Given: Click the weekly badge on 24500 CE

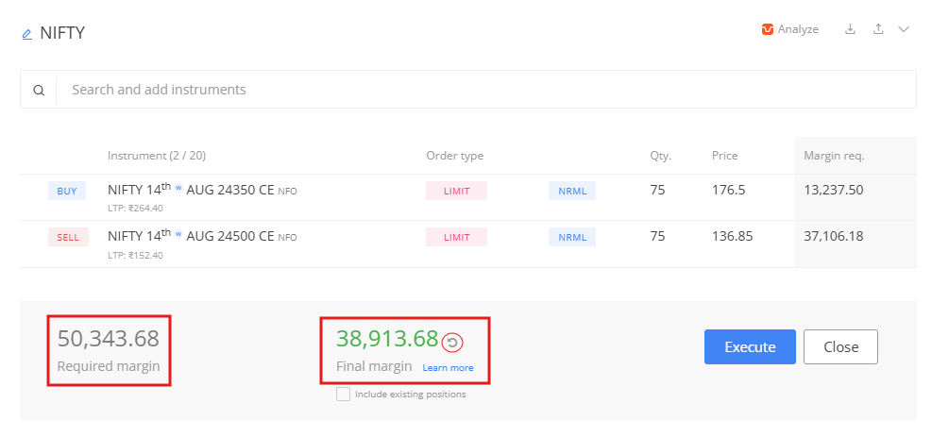Looking at the screenshot, I should (178, 235).
